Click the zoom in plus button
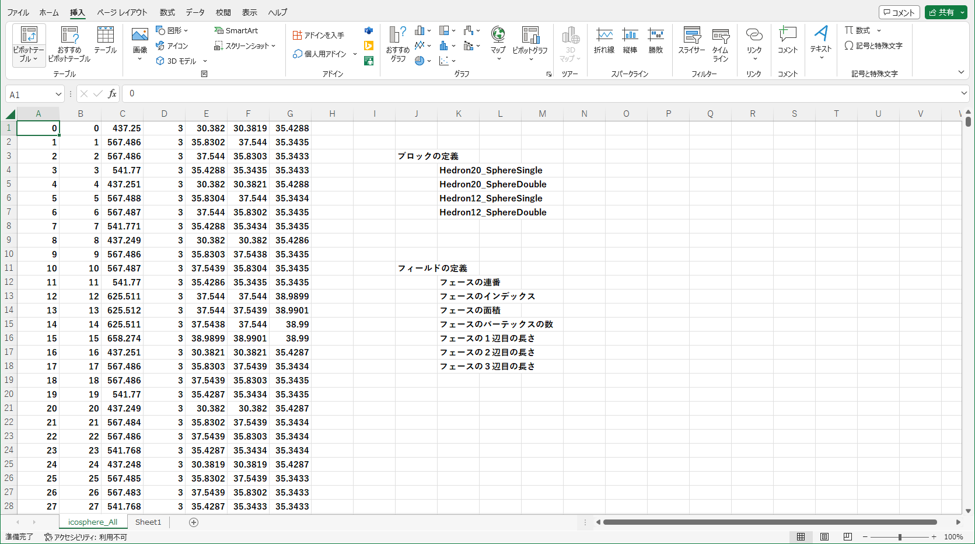This screenshot has width=975, height=544. coord(934,537)
